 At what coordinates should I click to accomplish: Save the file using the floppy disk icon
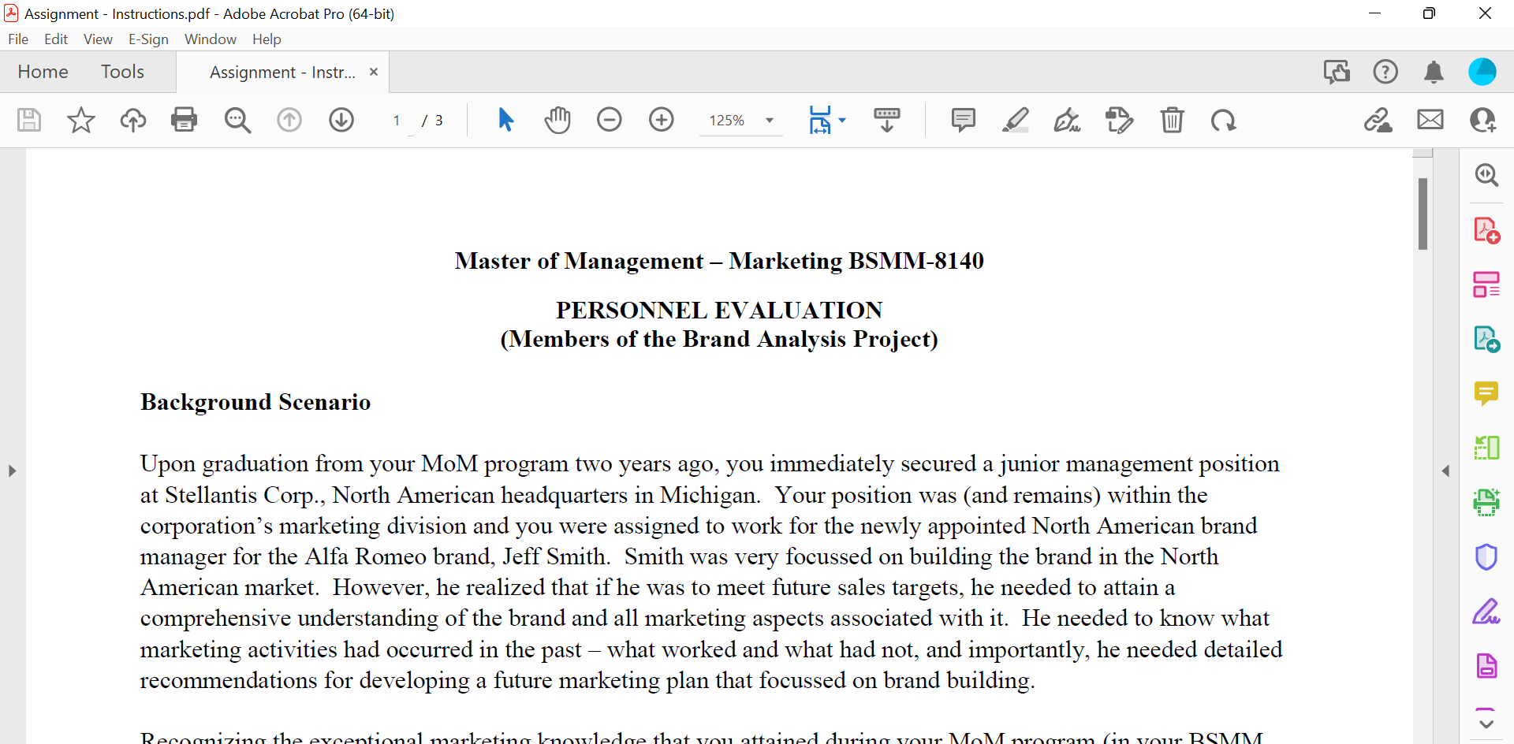(x=29, y=120)
